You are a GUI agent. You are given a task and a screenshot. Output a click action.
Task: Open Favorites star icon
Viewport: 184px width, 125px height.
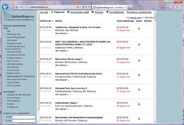point(175,7)
